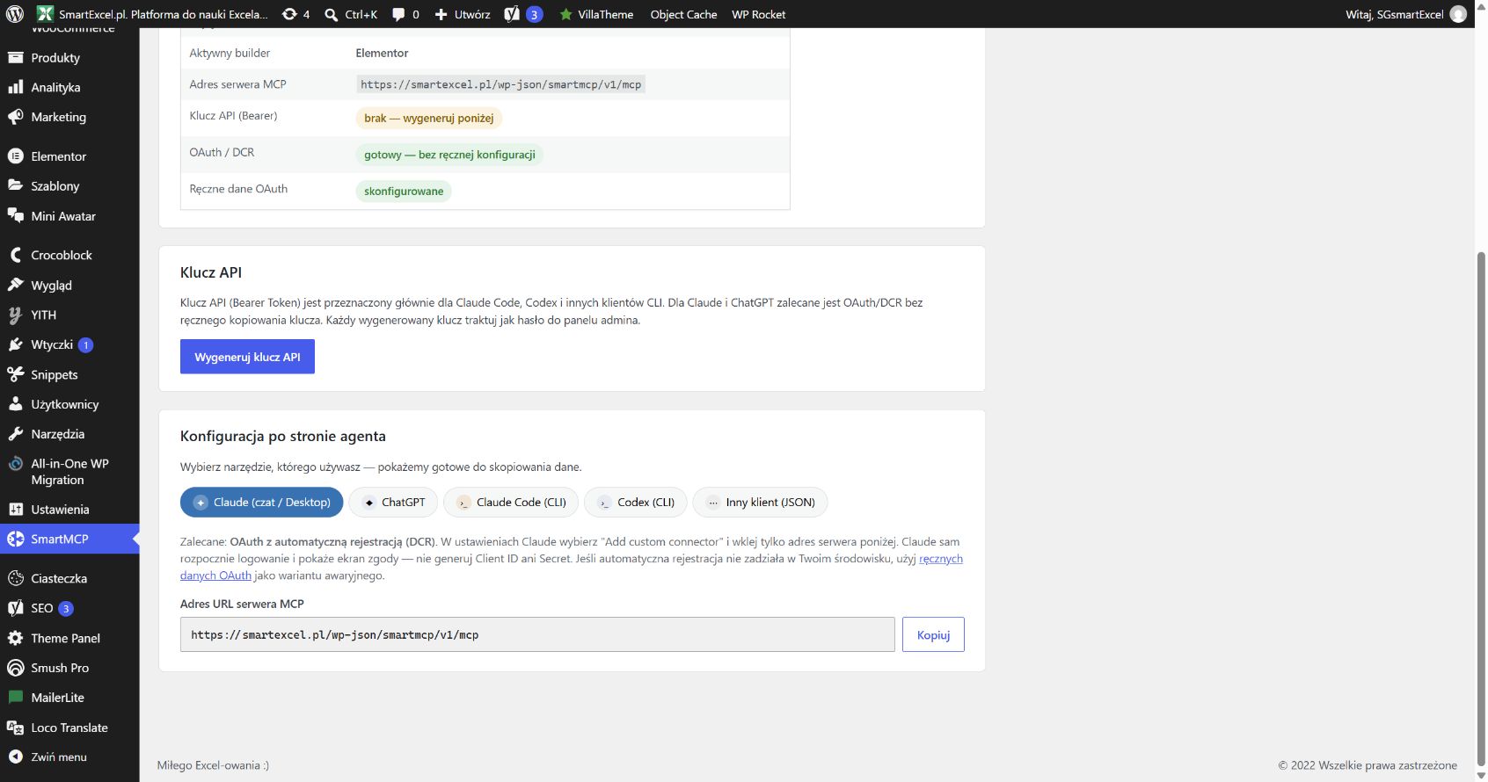Select the Claude (czat / Desktop) tab

click(x=261, y=503)
